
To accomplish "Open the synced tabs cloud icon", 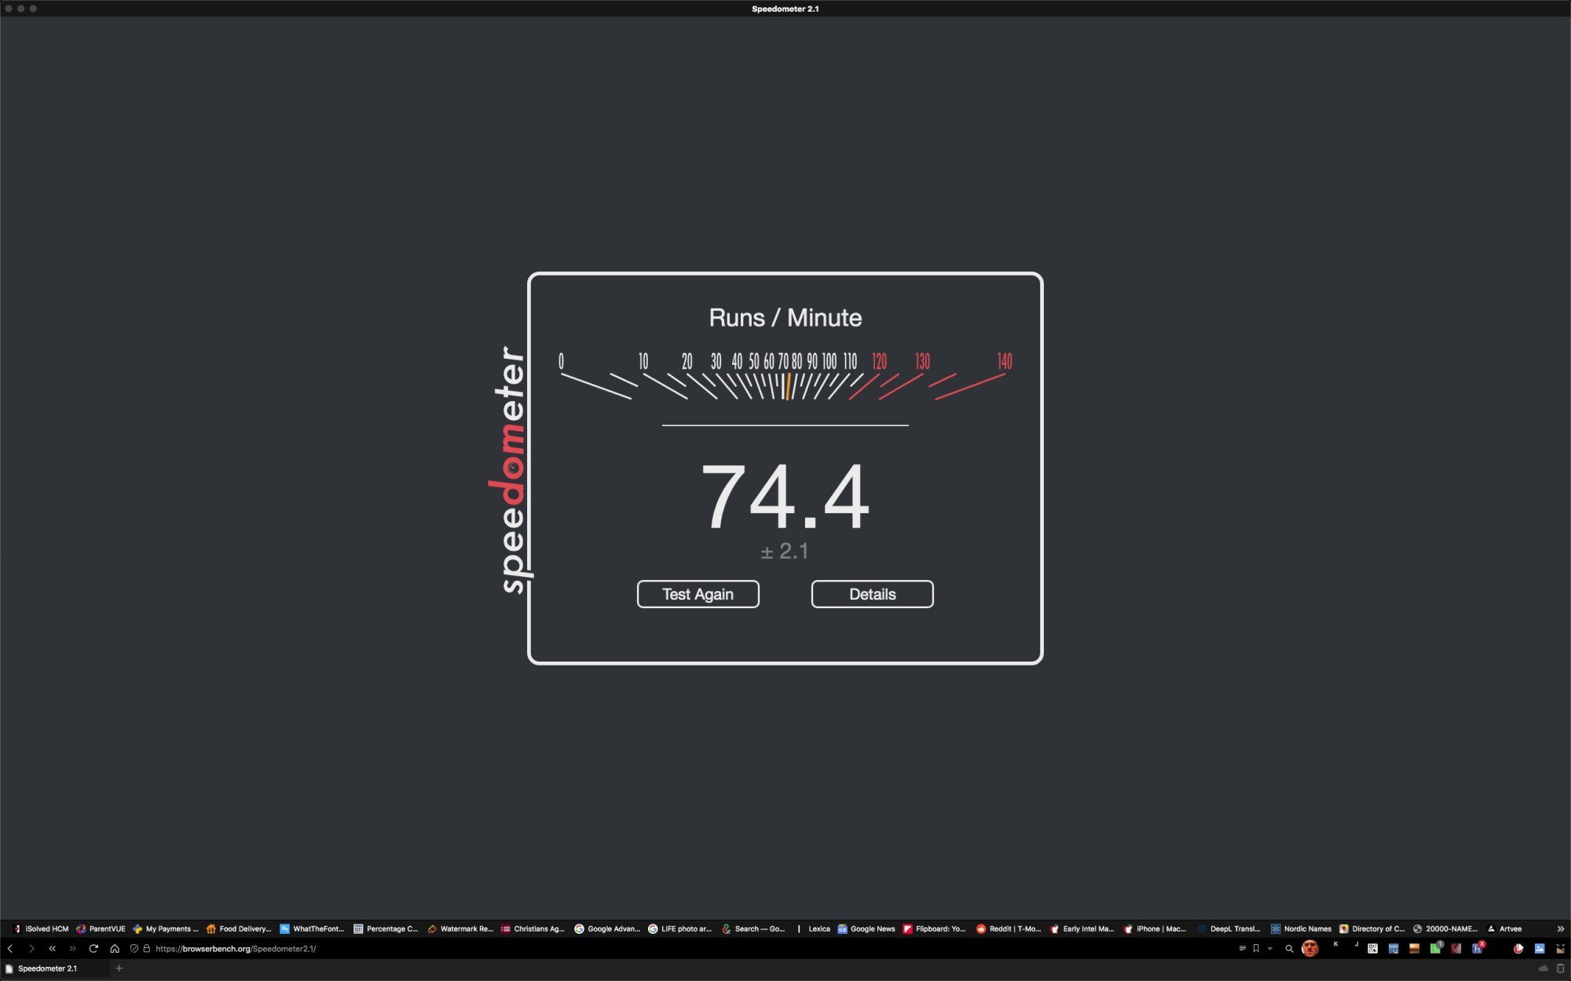I will 1543,968.
